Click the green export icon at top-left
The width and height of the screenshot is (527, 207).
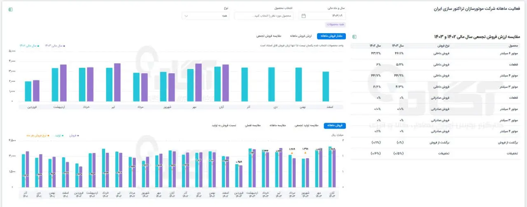(x=10, y=9)
